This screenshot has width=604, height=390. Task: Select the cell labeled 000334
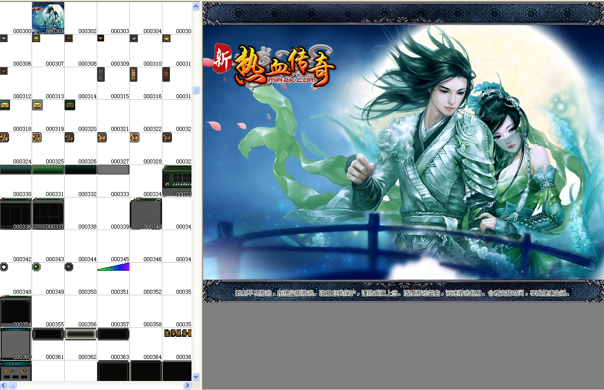146,181
